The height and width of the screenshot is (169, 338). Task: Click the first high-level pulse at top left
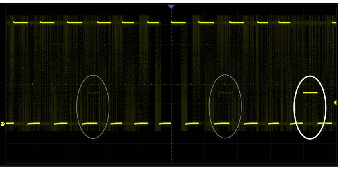[x=21, y=23]
